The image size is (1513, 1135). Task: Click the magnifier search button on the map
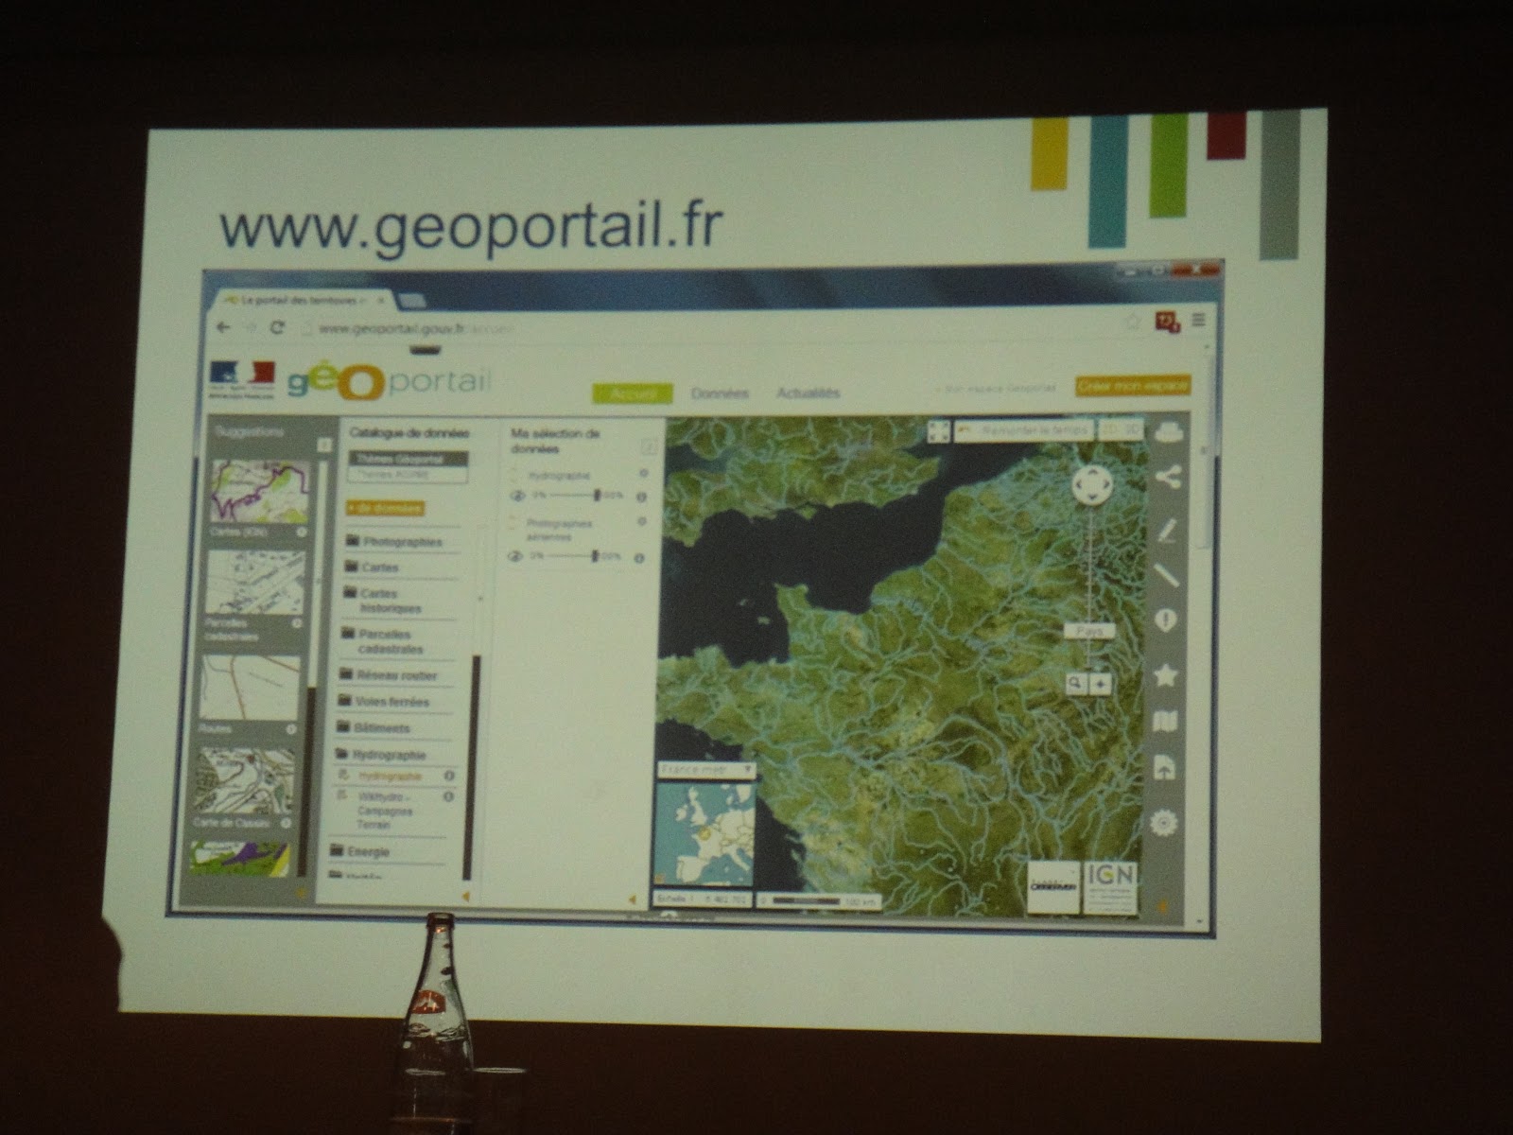point(1076,683)
